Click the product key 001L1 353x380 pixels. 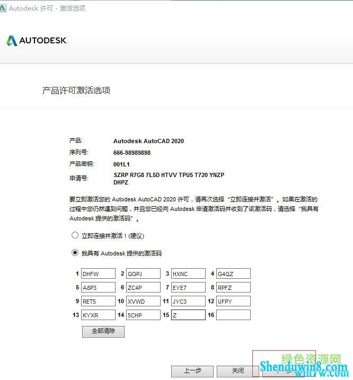point(121,164)
